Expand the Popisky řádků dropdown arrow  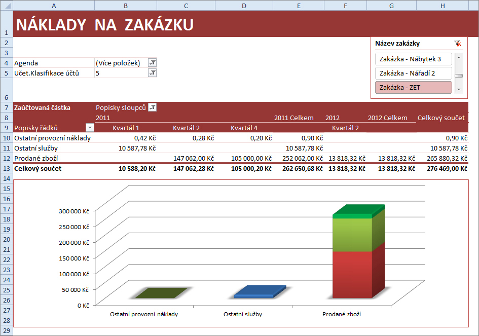(x=90, y=128)
